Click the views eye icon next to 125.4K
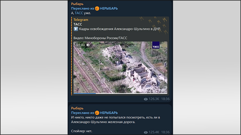The height and width of the screenshot is (135, 241). (x=146, y=132)
